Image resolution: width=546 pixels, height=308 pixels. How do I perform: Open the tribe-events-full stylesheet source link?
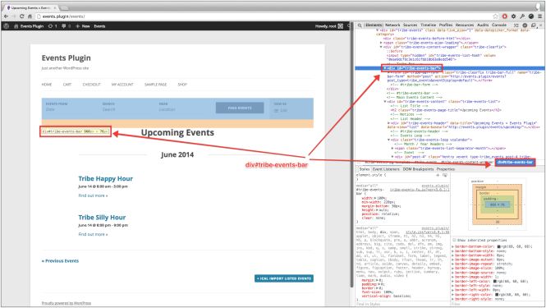420,190
